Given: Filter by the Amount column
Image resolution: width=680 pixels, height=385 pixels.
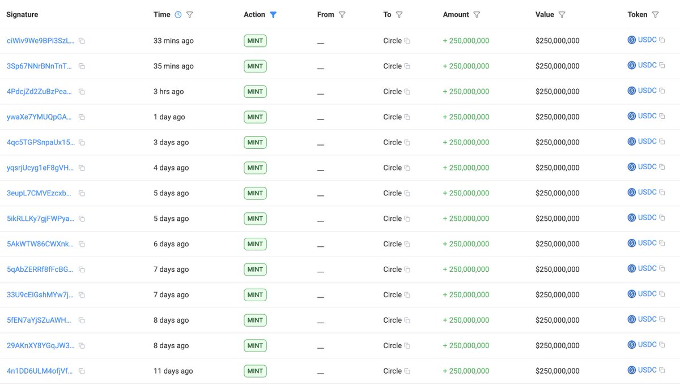Looking at the screenshot, I should pos(477,15).
